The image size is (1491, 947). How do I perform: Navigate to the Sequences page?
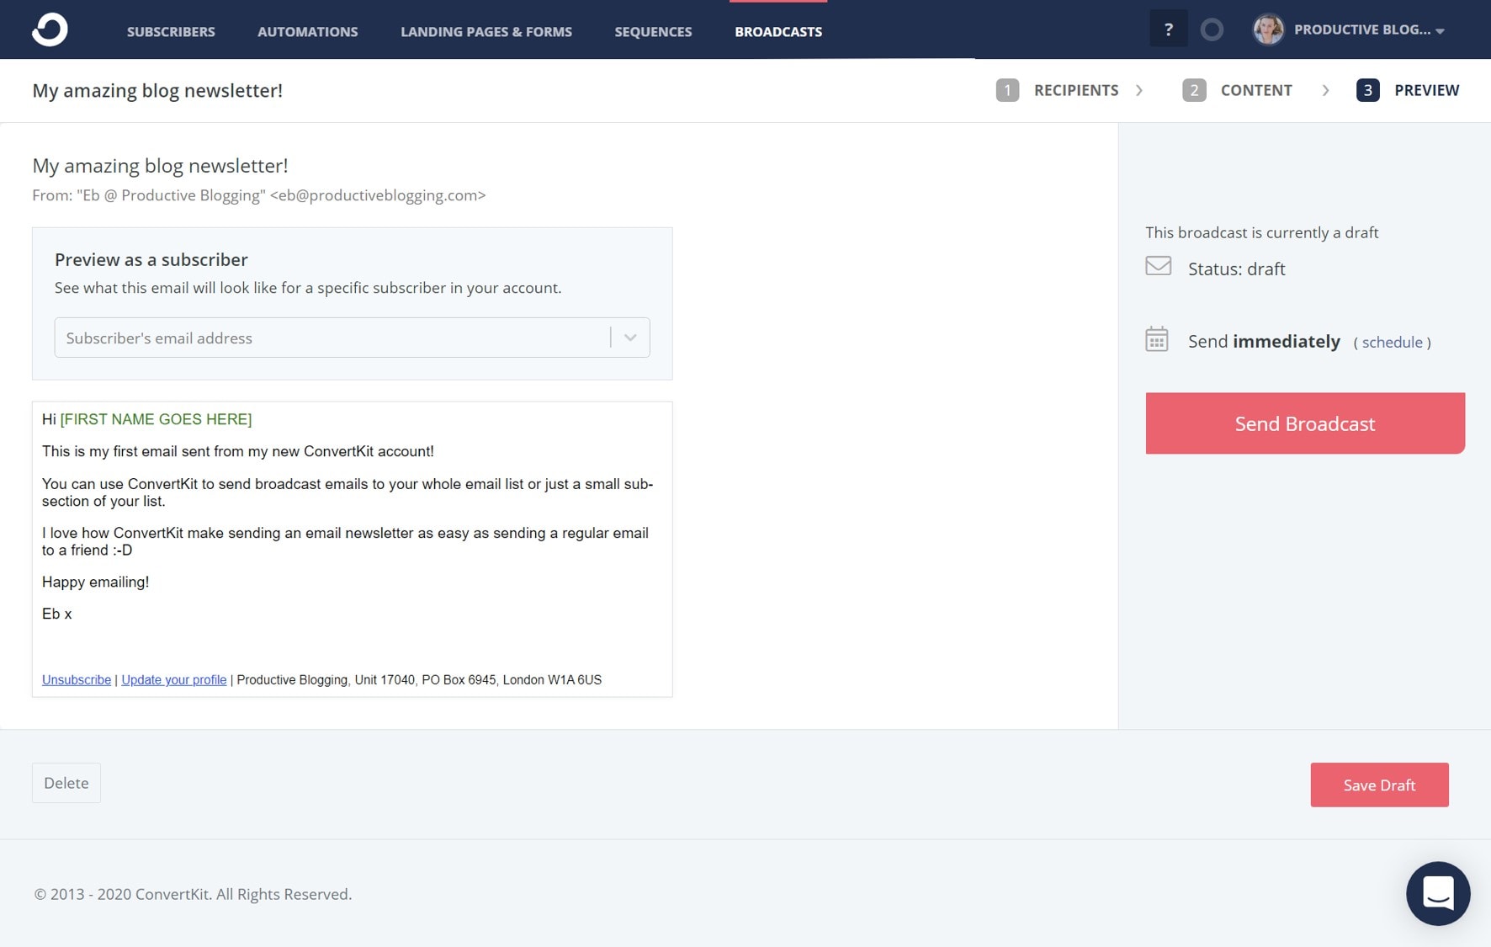(x=653, y=31)
